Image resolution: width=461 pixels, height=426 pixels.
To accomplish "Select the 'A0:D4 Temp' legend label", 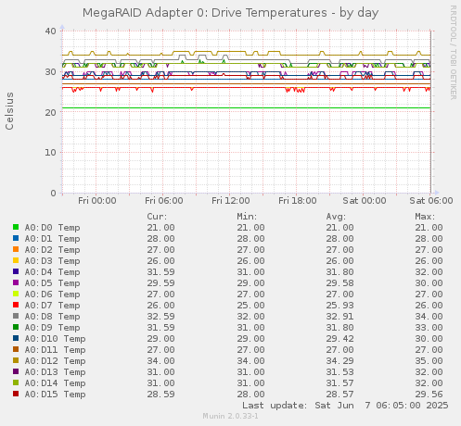I will (52, 272).
